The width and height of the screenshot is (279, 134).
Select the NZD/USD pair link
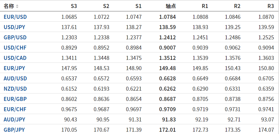click(x=15, y=89)
